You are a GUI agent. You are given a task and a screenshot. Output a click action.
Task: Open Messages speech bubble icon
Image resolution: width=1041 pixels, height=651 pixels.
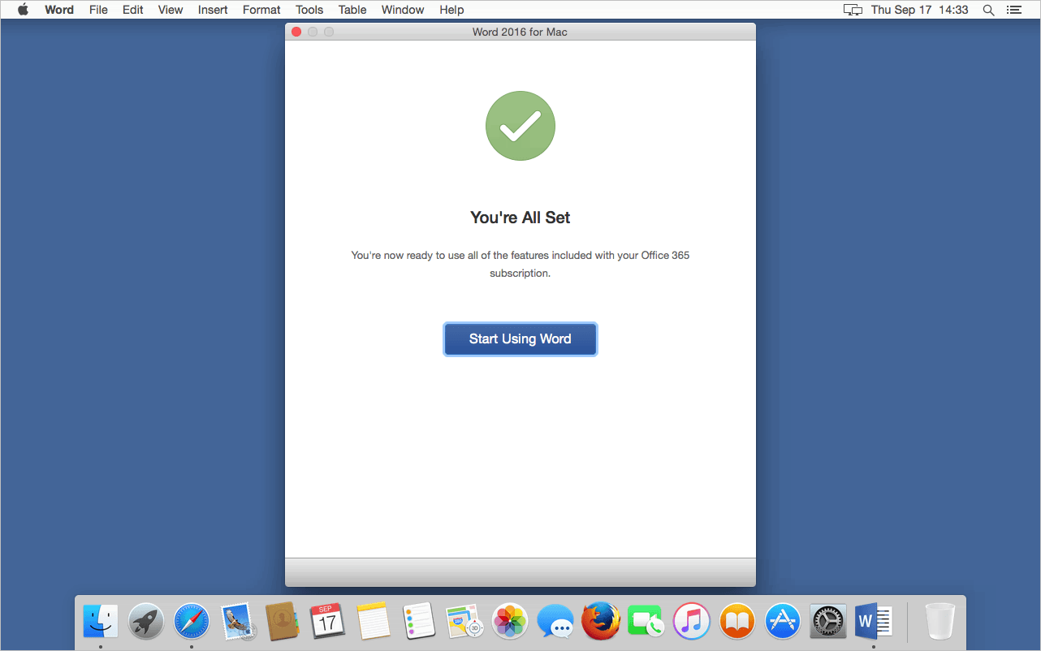pos(556,622)
